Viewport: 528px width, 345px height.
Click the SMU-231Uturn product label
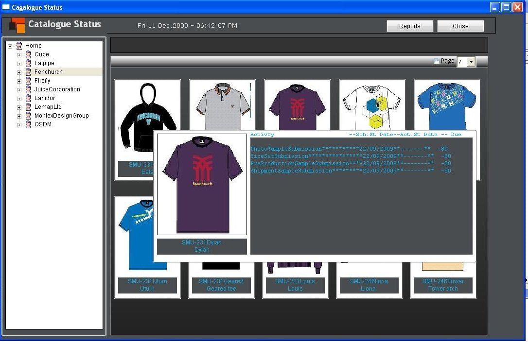pos(147,285)
